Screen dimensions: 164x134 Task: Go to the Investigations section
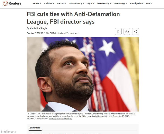coord(136,3)
